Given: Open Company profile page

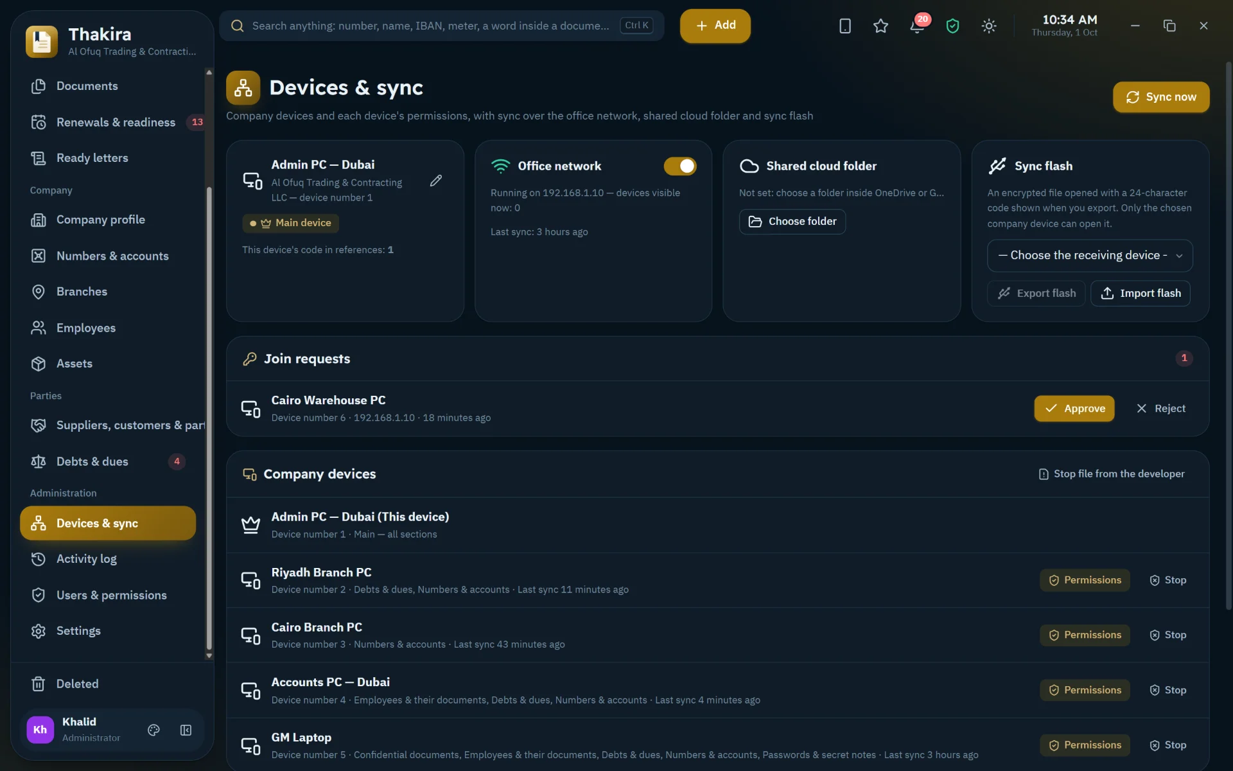Looking at the screenshot, I should tap(109, 220).
